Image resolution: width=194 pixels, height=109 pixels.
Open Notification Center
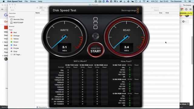click(190, 1)
